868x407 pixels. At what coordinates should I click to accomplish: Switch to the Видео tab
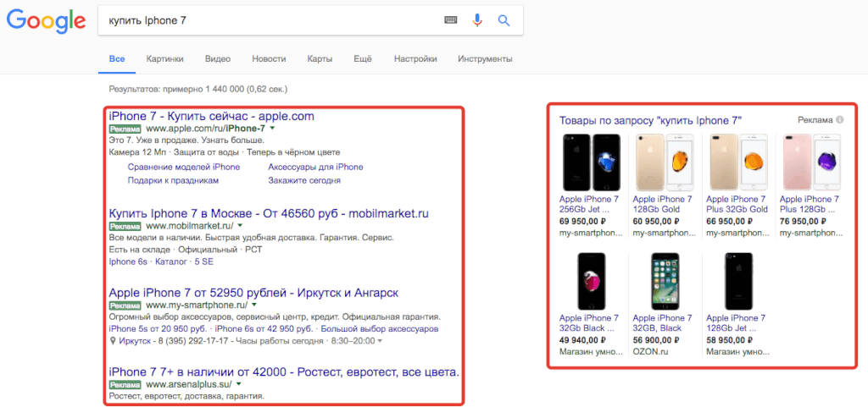(218, 58)
